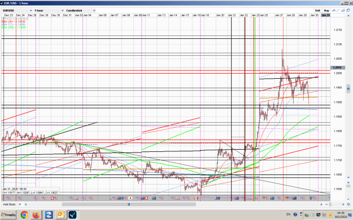Click the blue help tray icon
This screenshot has width=353, height=220.
pos(295,214)
